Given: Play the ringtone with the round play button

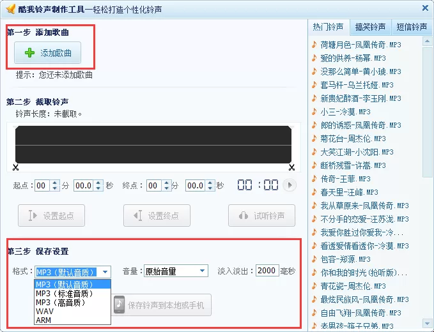Looking at the screenshot, I should coord(290,185).
